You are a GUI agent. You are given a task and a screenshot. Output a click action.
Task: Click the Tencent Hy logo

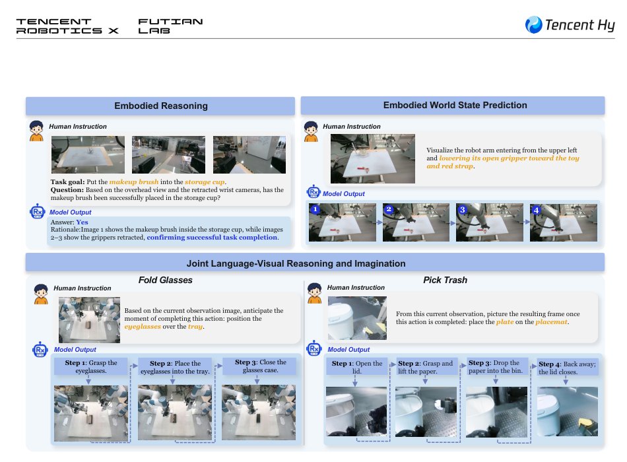click(570, 25)
